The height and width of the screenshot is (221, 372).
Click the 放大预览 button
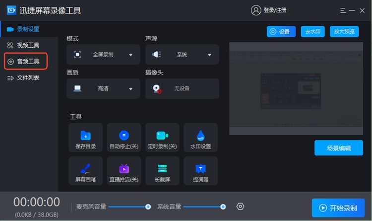point(344,32)
